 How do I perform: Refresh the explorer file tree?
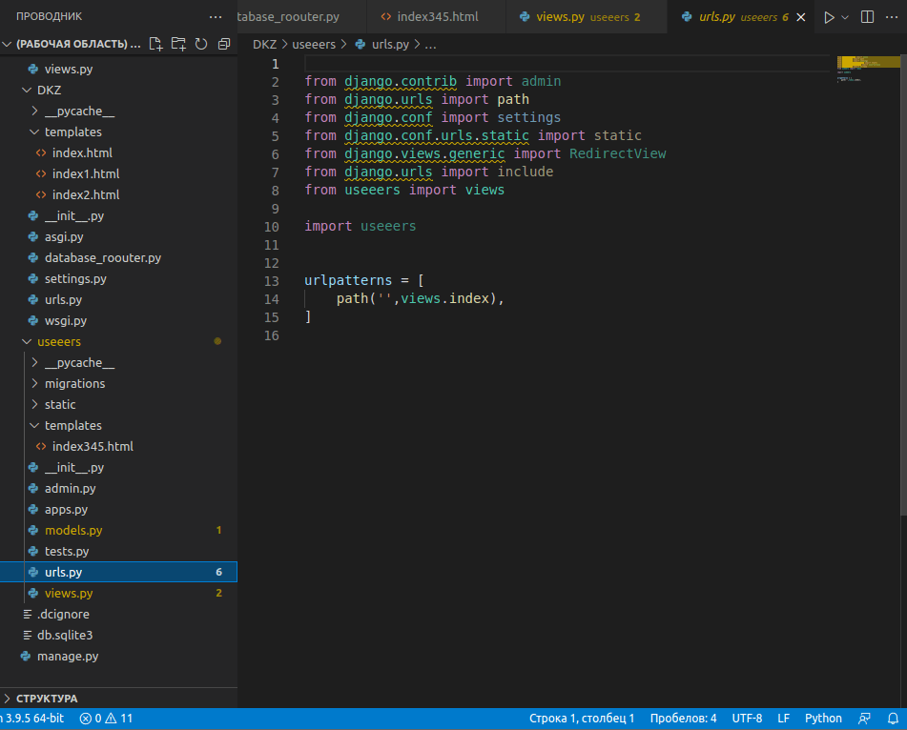tap(201, 44)
